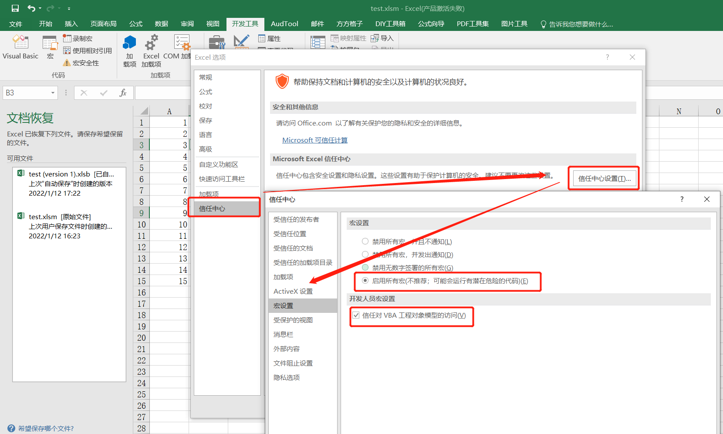
Task: Click the COM 加载项 checklist icon
Action: [182, 43]
